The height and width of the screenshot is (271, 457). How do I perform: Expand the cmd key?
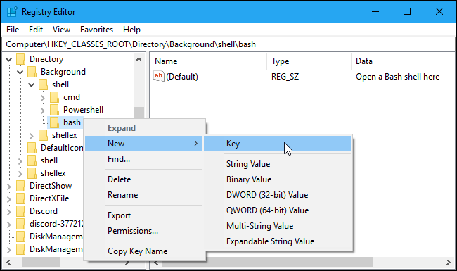pos(43,98)
